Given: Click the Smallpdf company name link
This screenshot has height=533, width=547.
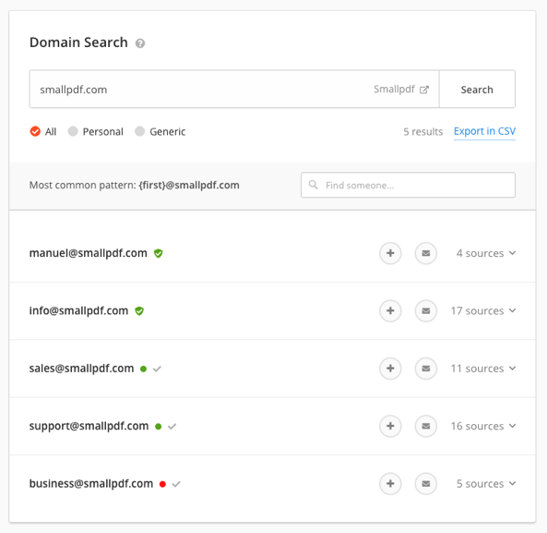Looking at the screenshot, I should (x=394, y=90).
